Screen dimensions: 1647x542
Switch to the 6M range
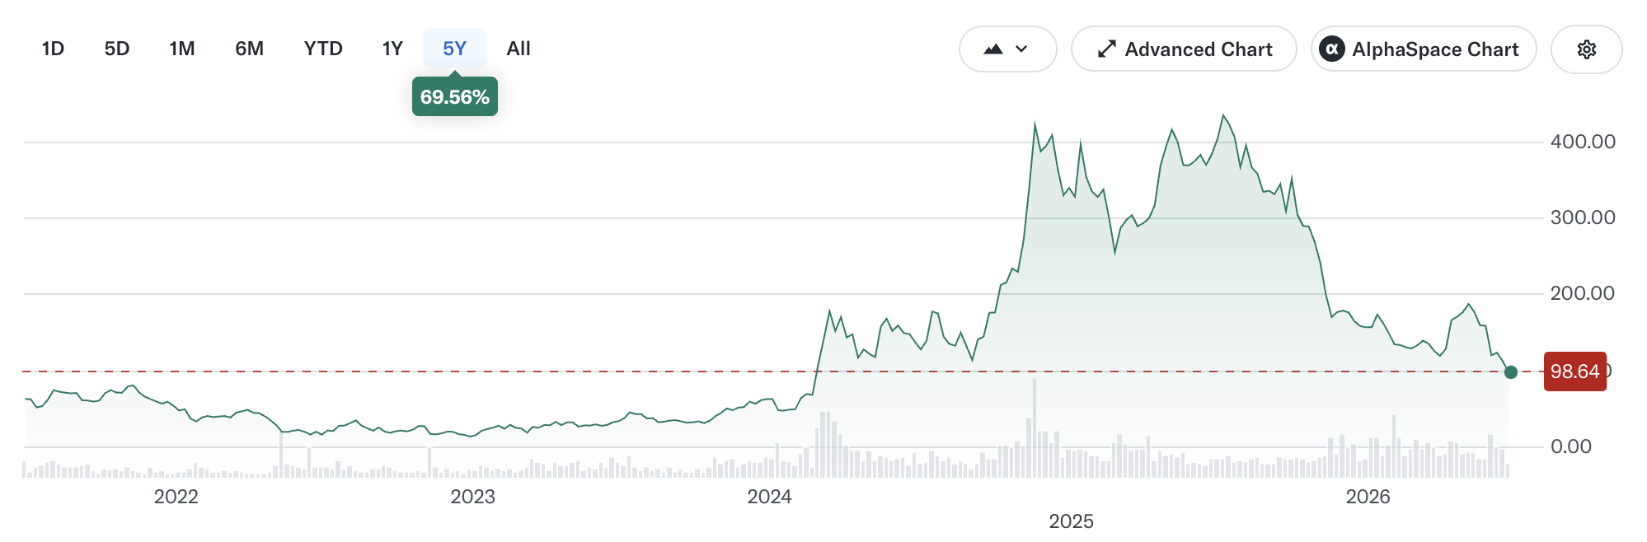click(x=250, y=49)
